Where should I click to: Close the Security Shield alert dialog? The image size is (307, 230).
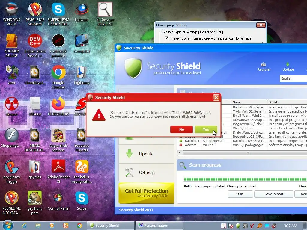[x=216, y=97]
